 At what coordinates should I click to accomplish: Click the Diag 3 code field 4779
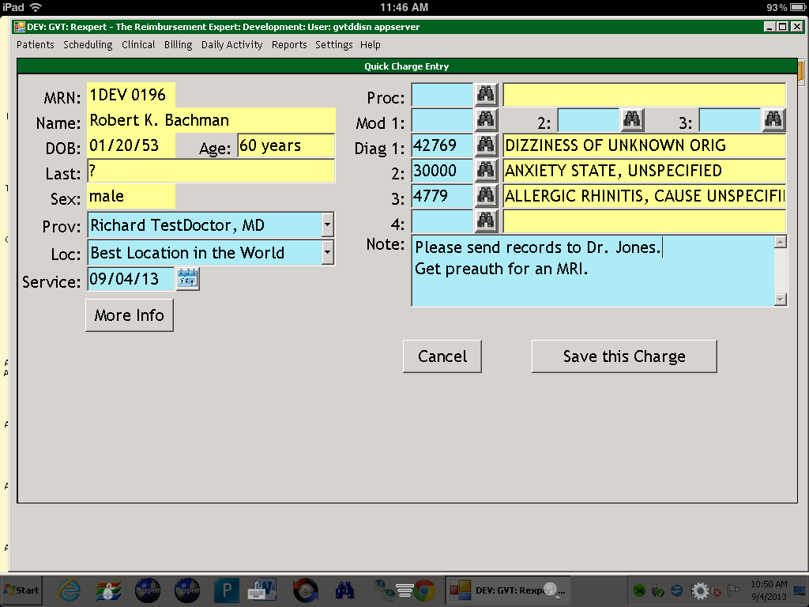[x=442, y=196]
